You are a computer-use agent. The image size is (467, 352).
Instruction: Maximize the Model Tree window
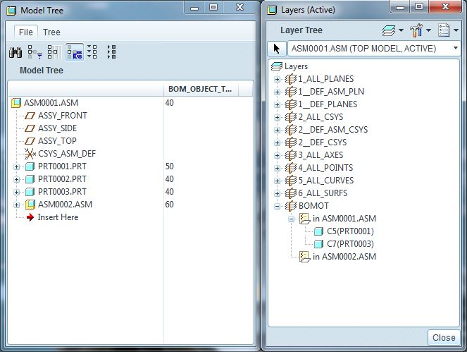point(213,7)
